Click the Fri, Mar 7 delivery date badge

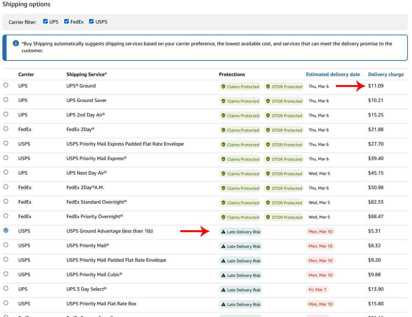[317, 290]
